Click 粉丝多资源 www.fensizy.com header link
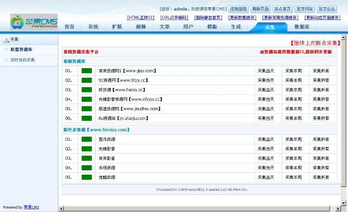Screen dimensions: 348x212 pos(97,130)
